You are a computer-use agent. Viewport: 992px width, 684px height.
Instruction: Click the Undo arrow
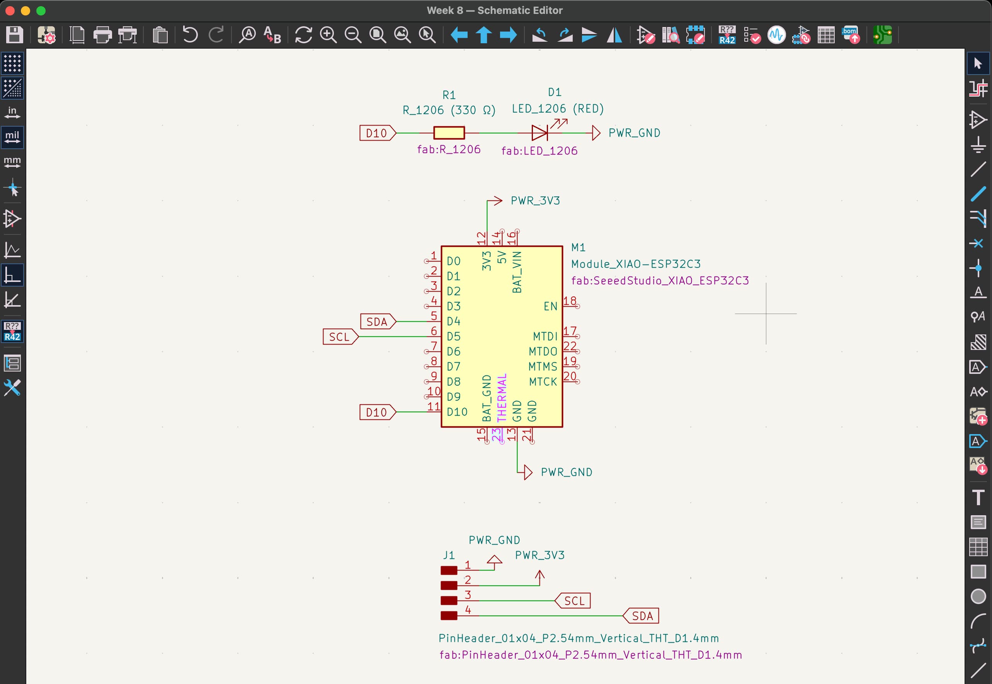coord(190,35)
